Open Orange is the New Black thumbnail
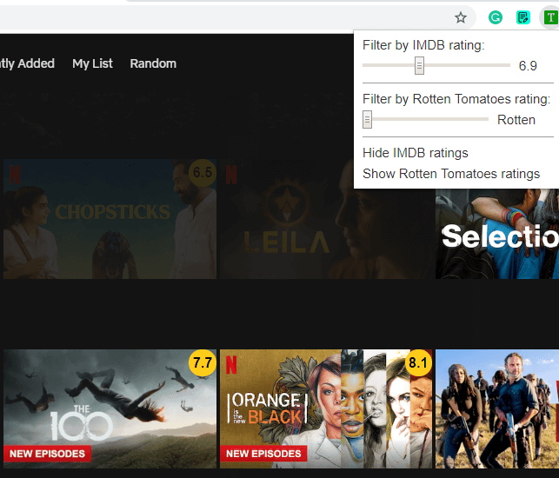This screenshot has height=478, width=559. 326,408
